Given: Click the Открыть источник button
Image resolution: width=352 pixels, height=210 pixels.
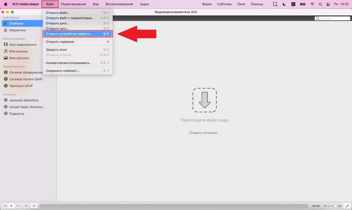Looking at the screenshot, I should pos(204,133).
